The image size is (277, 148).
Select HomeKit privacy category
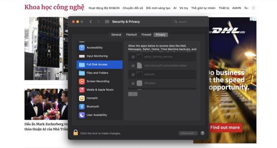click(x=99, y=98)
